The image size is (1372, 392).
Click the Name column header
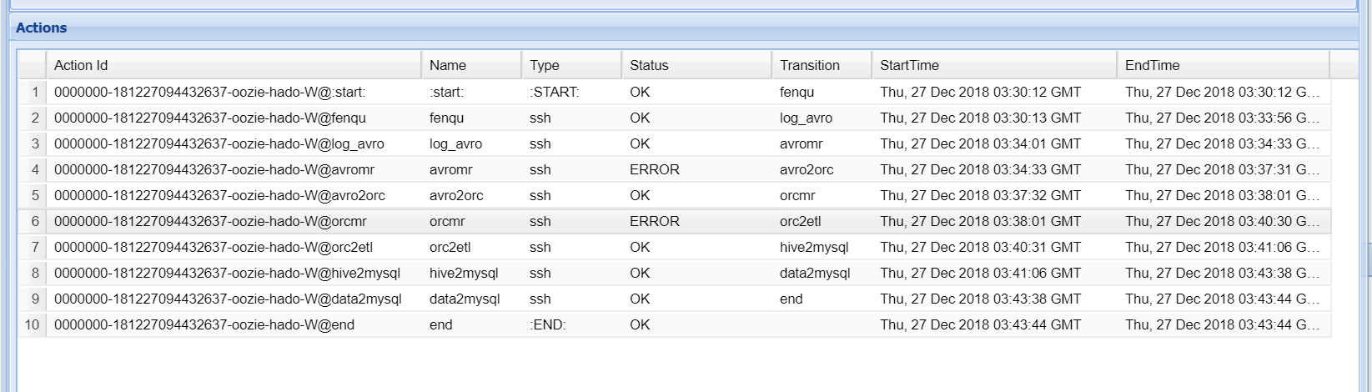(x=448, y=65)
